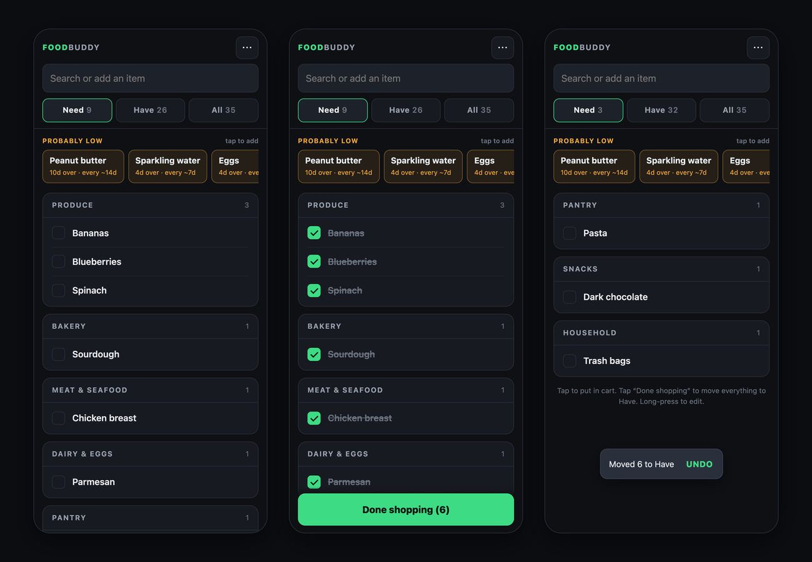Uncheck the Blueberries box in the middle phone
The height and width of the screenshot is (562, 812).
pos(314,262)
